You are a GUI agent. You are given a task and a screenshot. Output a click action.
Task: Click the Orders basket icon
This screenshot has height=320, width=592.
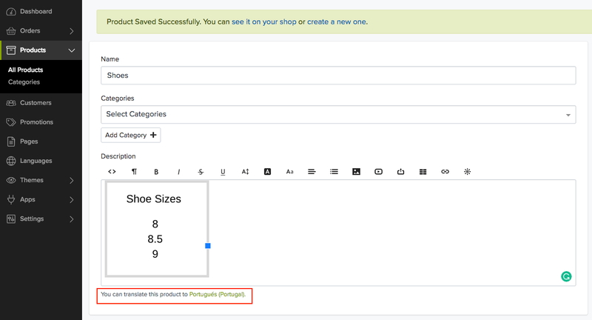pyautogui.click(x=11, y=31)
